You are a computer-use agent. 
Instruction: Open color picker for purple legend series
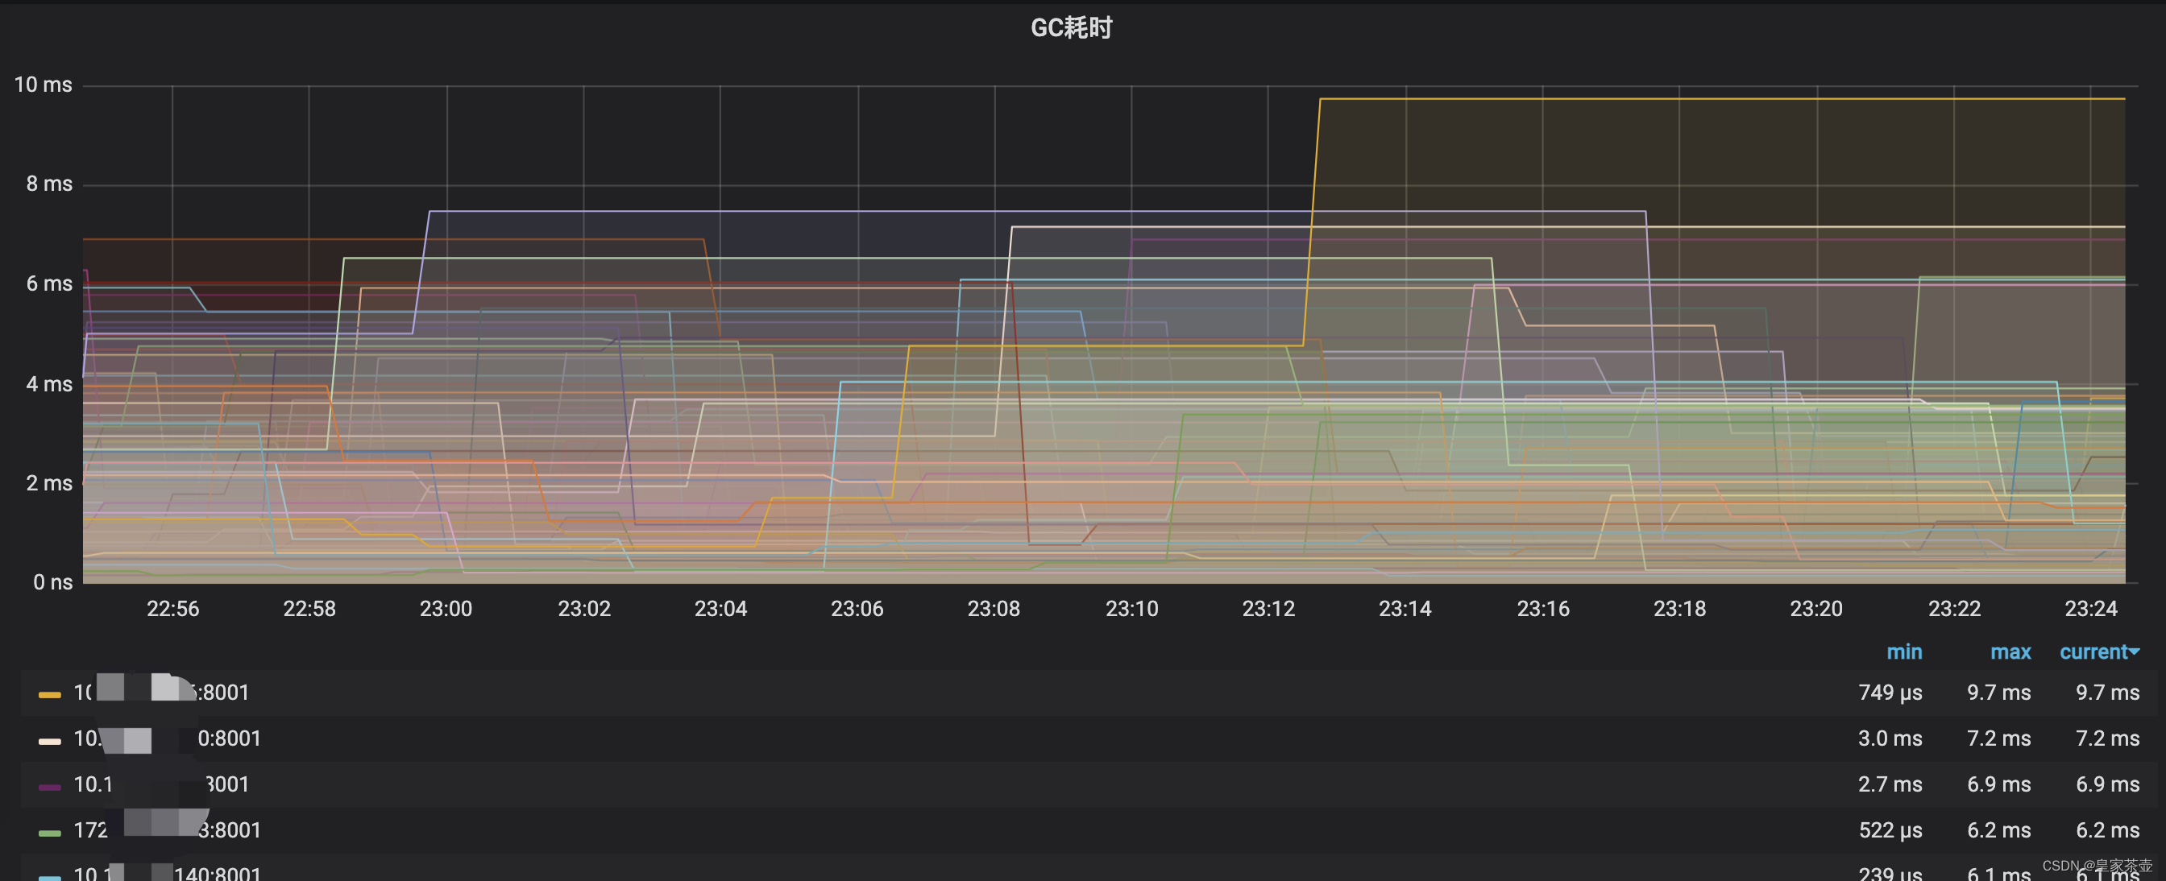coord(50,787)
